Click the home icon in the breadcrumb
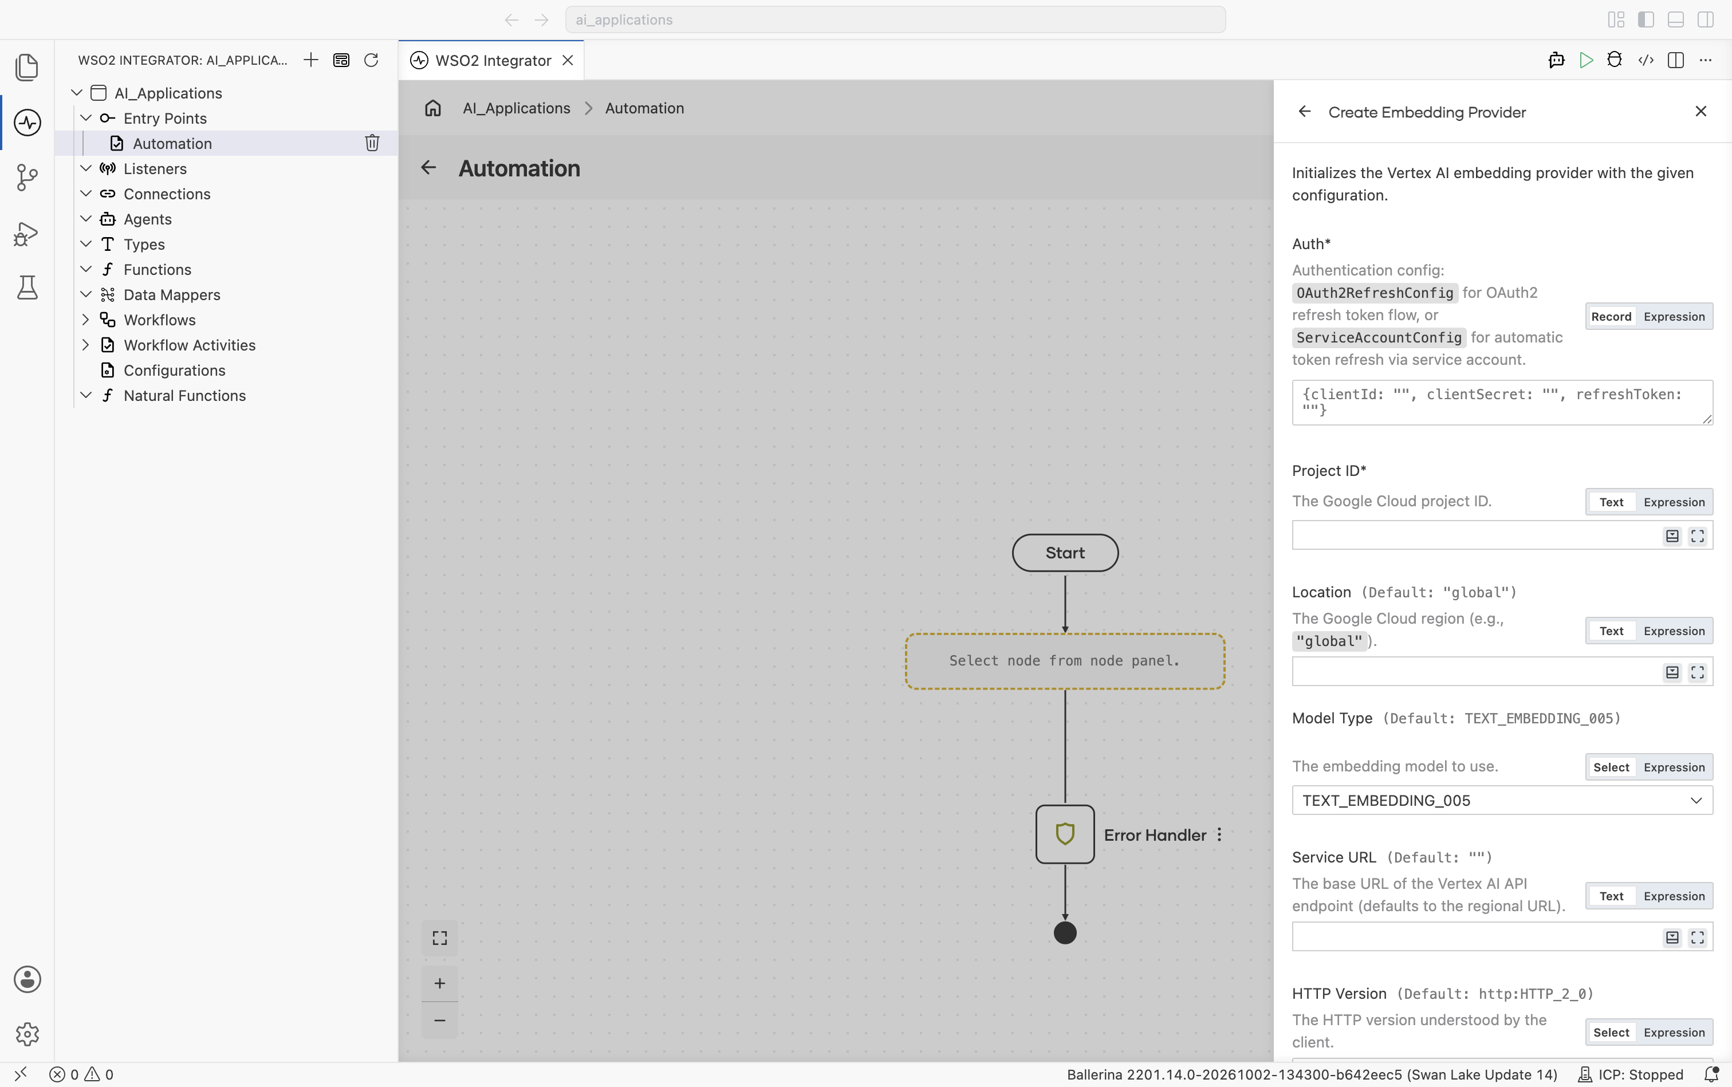1732x1087 pixels. (433, 108)
